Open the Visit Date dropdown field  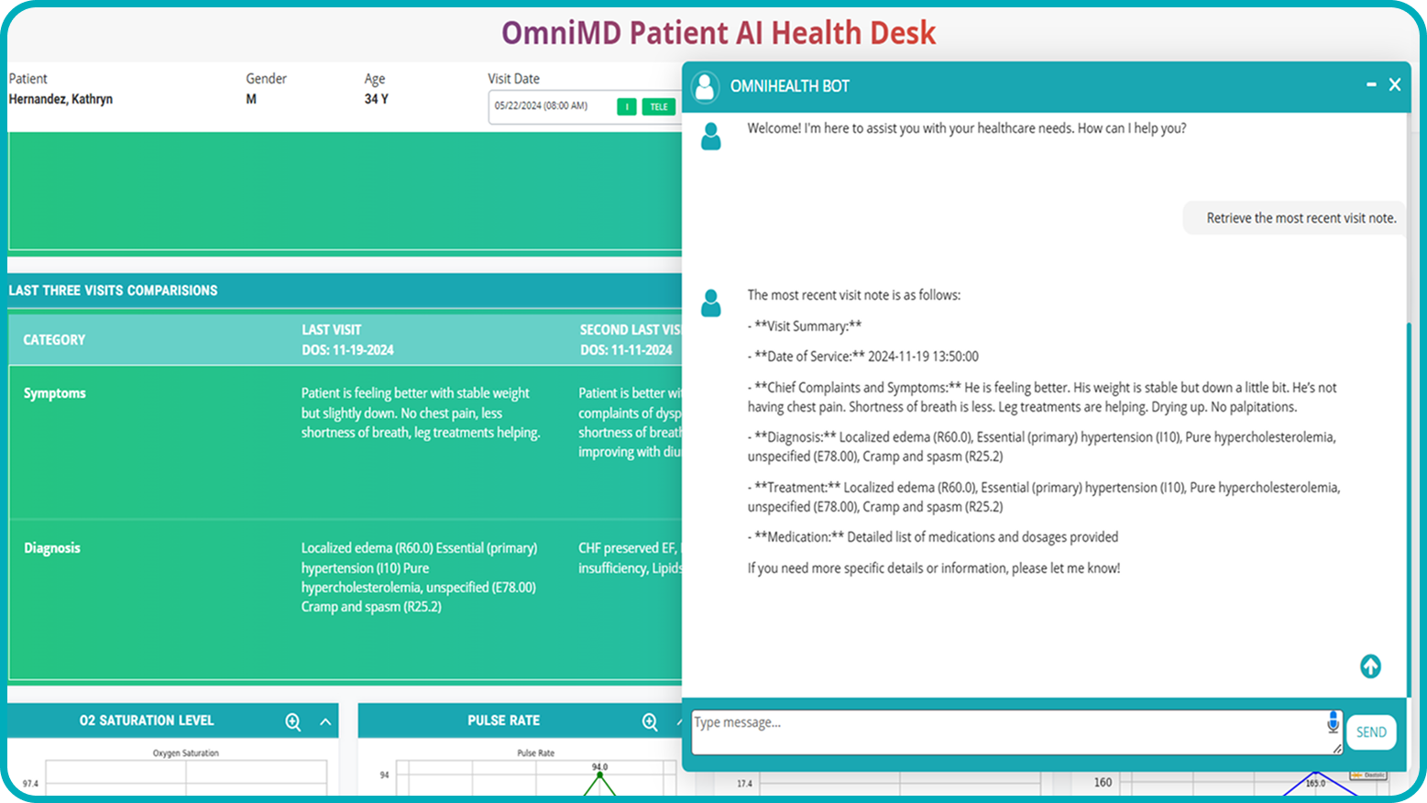click(x=584, y=106)
